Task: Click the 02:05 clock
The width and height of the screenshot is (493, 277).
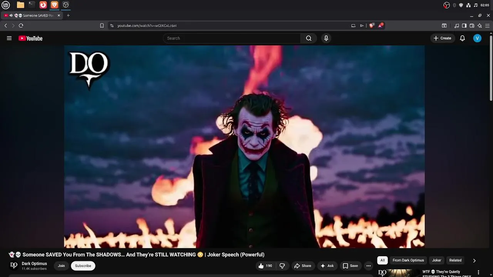Action: [485, 5]
